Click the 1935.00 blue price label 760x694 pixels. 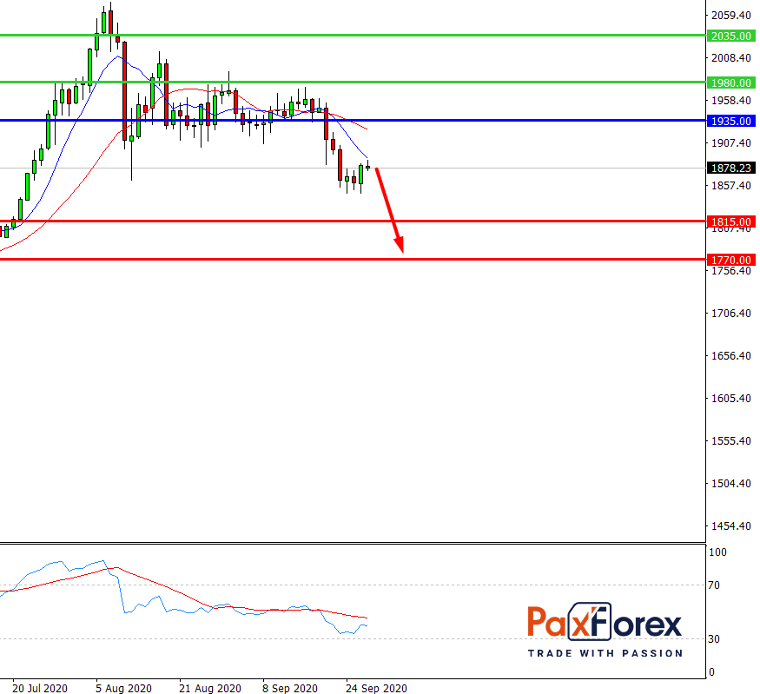click(731, 121)
